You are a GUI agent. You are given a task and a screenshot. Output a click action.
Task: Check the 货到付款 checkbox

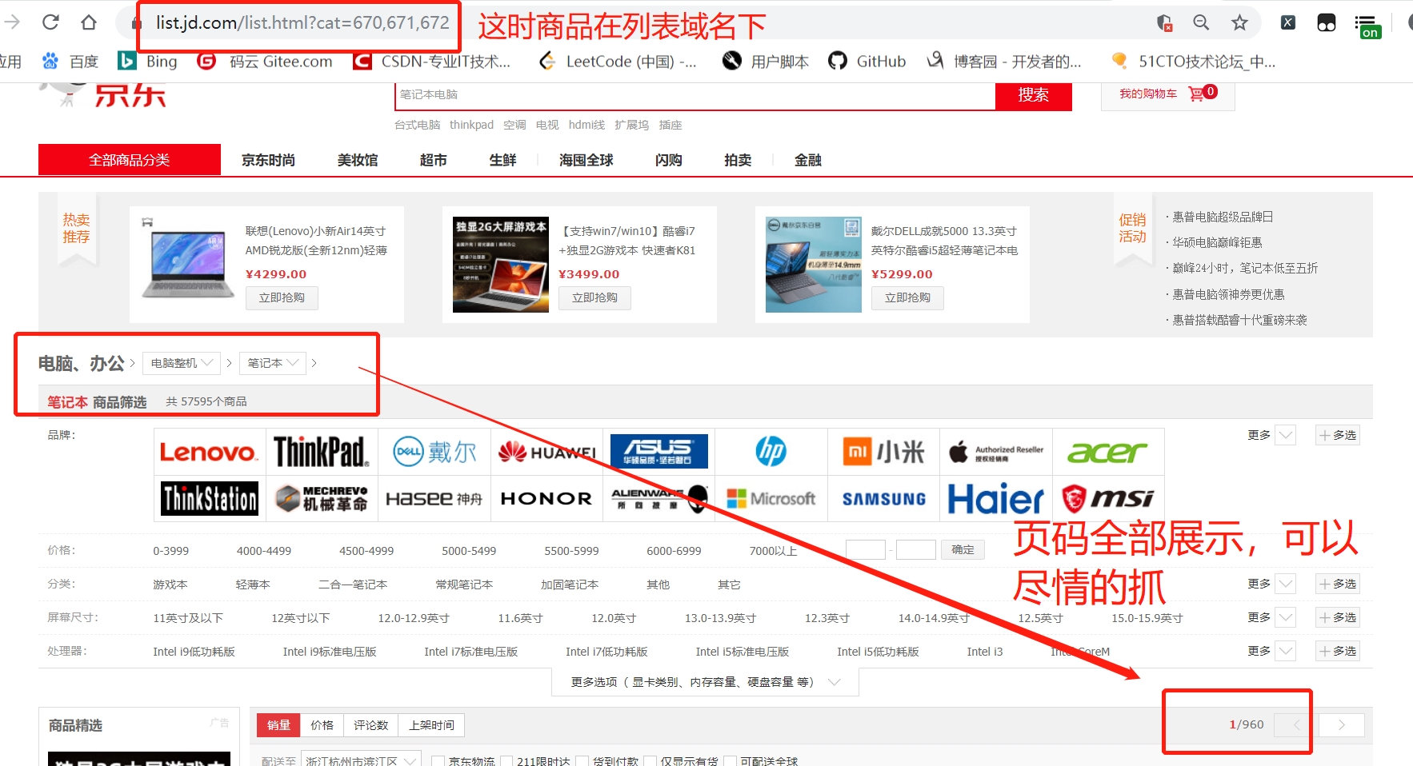pos(582,761)
